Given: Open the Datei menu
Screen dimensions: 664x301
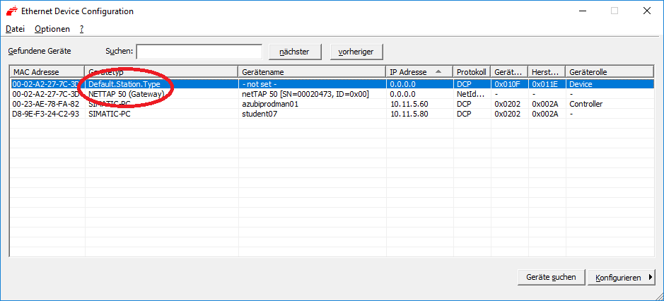Looking at the screenshot, I should pos(16,29).
